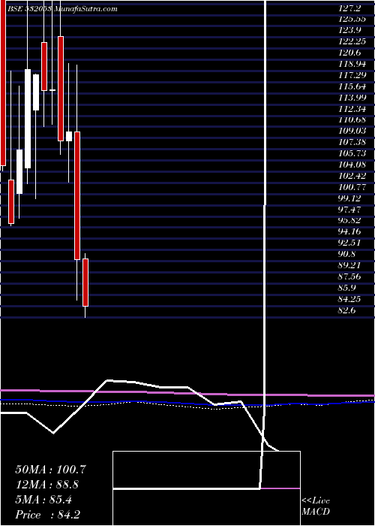Screen dimensions: 375x526
Task: Select the tallest white candlestick reaching 118.94
Action: (x=28, y=119)
